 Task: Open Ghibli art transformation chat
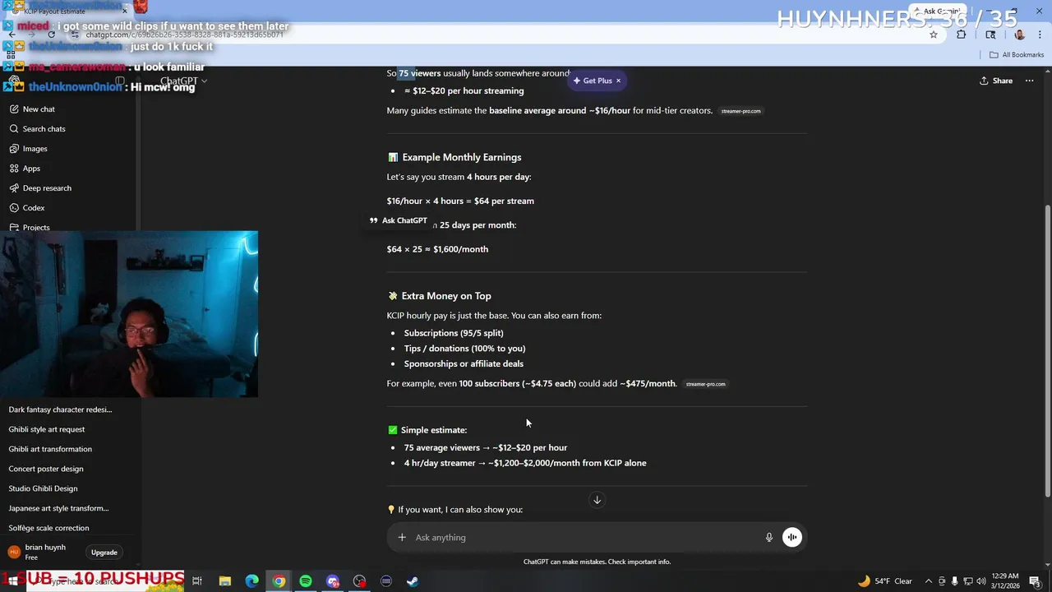pyautogui.click(x=50, y=449)
